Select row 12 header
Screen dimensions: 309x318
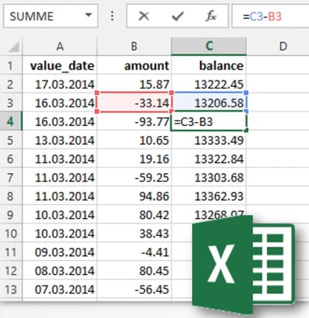[x=10, y=270]
